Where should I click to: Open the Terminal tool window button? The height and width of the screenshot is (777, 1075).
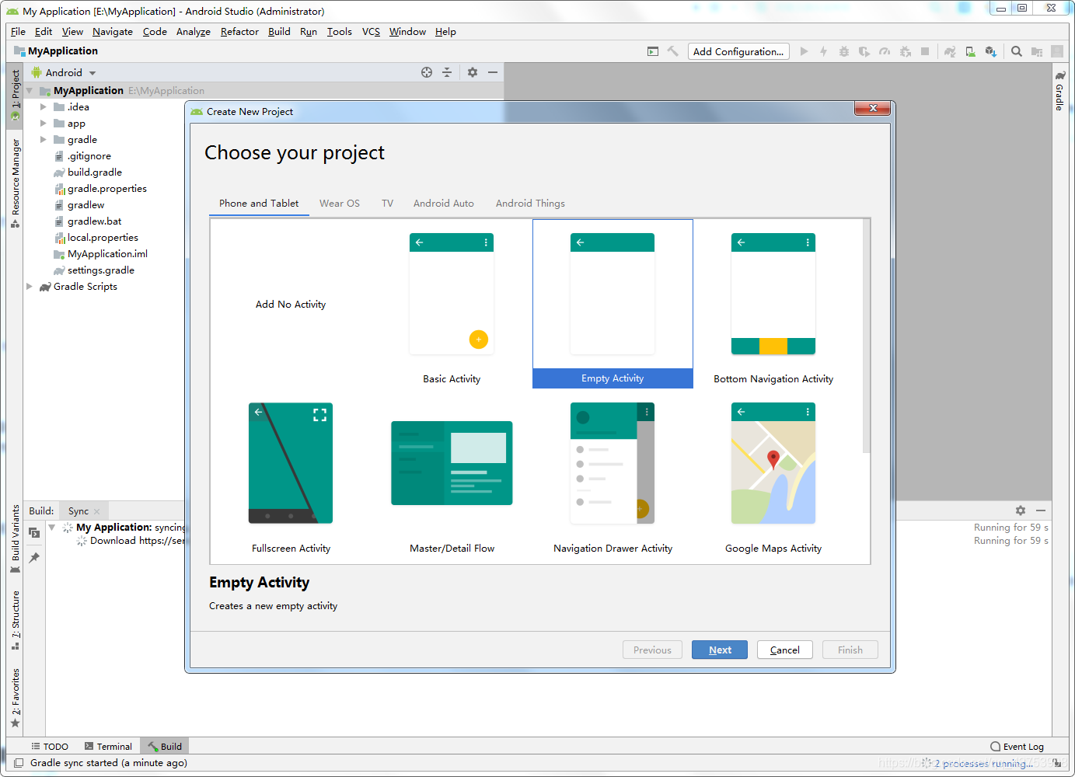point(108,747)
